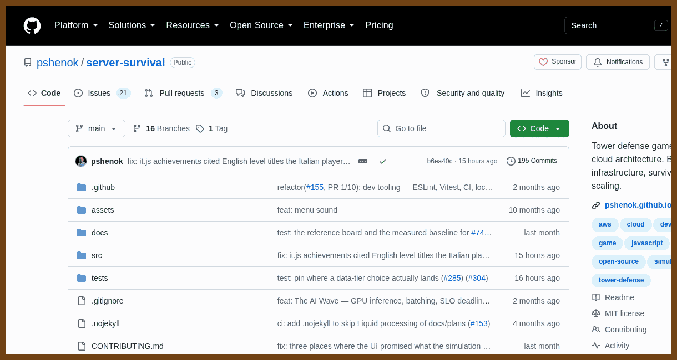Open issue #285 link in the tests commit
Image resolution: width=677 pixels, height=360 pixels.
click(452, 278)
